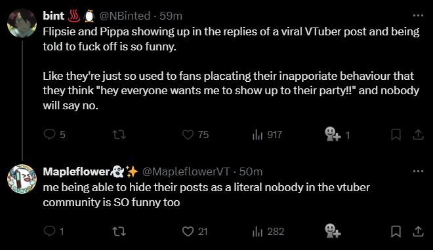Open replies on bint's post
This screenshot has height=250, width=433.
(x=54, y=135)
